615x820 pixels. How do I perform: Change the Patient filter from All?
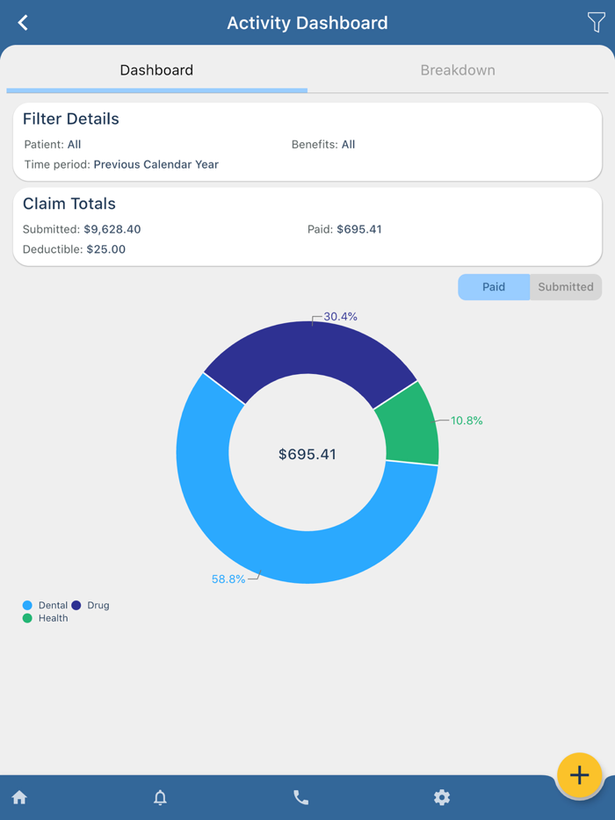[x=70, y=144]
